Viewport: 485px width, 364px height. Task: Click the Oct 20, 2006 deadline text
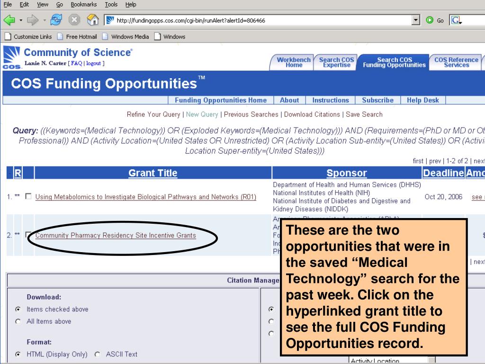click(443, 197)
